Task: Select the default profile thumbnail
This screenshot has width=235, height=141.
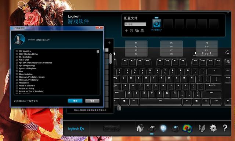Action: click(157, 24)
